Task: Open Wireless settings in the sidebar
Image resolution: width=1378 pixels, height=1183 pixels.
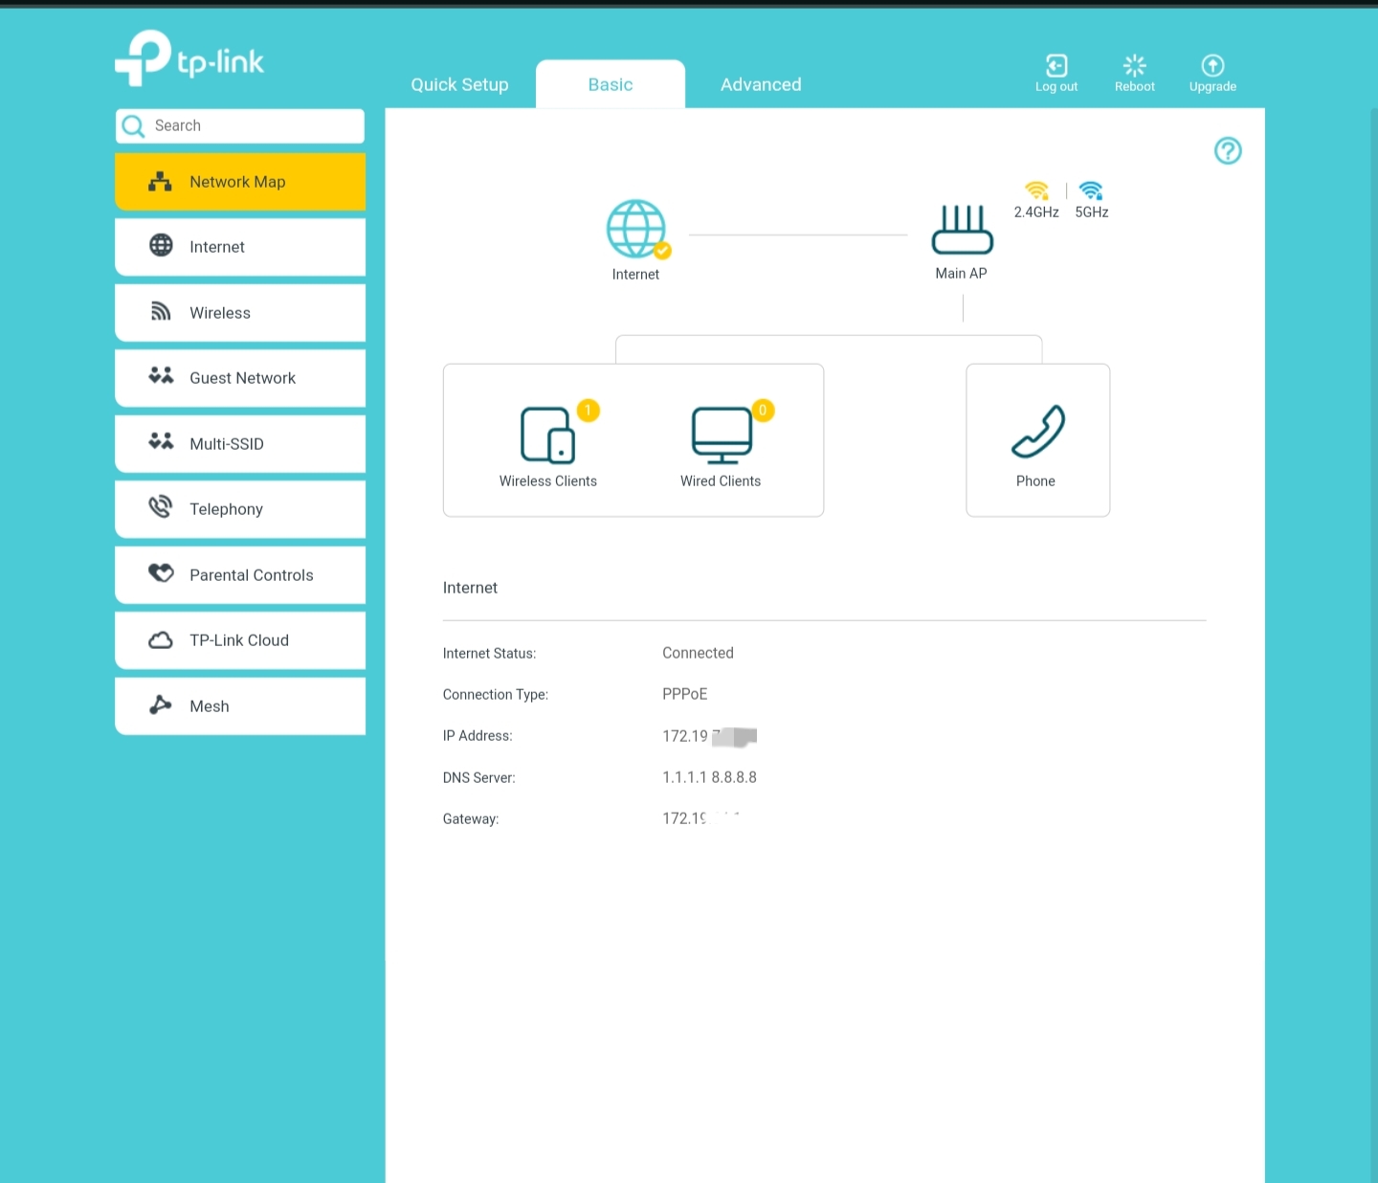Action: pyautogui.click(x=240, y=313)
